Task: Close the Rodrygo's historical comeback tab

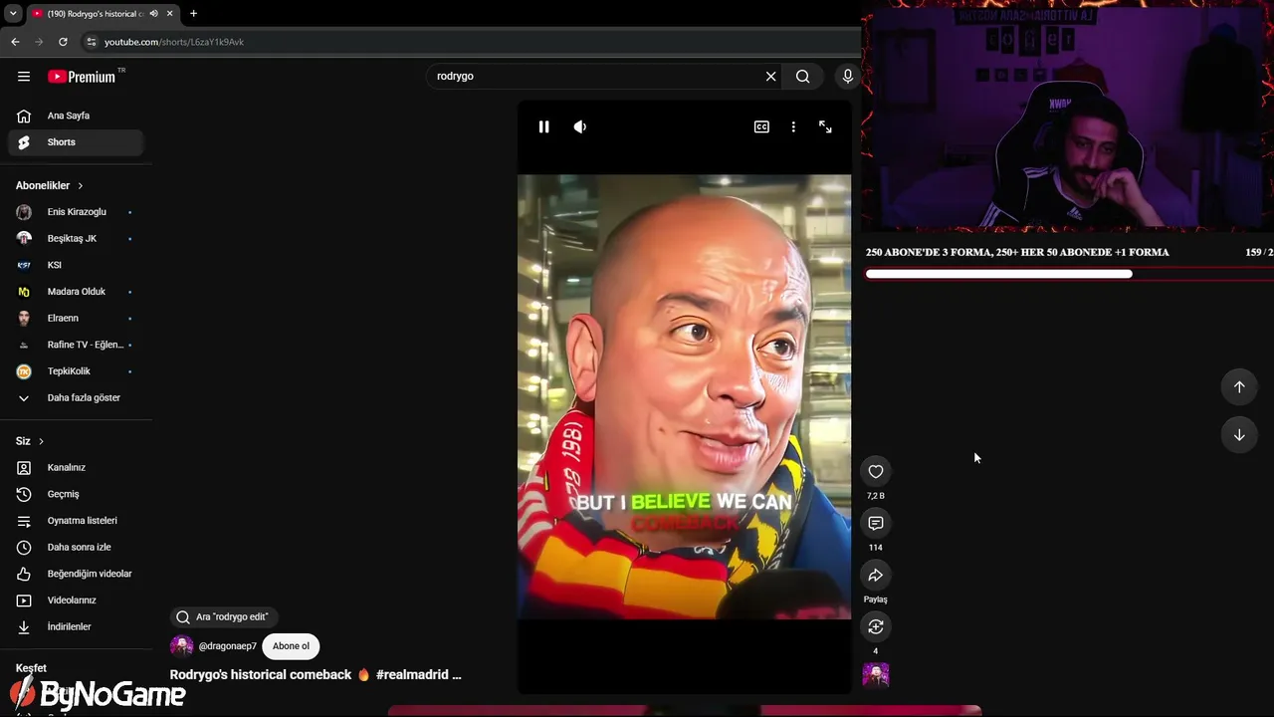Action: tap(169, 14)
